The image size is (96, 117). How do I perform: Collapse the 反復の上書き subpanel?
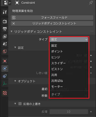click(x=15, y=104)
